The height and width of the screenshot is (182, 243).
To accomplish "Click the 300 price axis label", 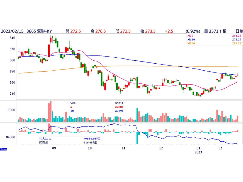I will pos(12,60).
